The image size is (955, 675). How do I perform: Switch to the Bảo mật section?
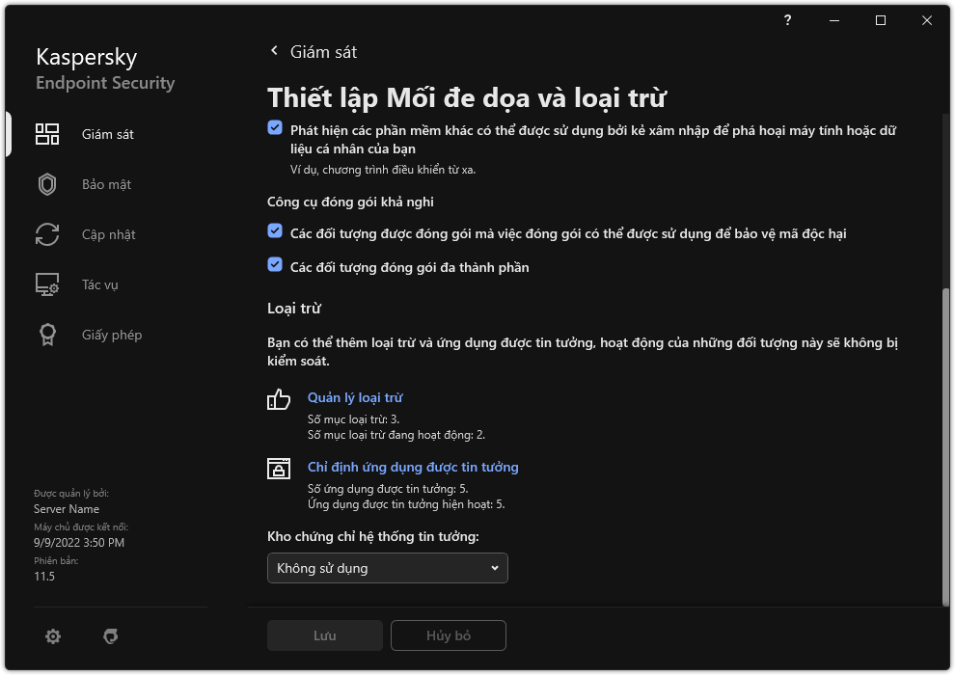(106, 184)
